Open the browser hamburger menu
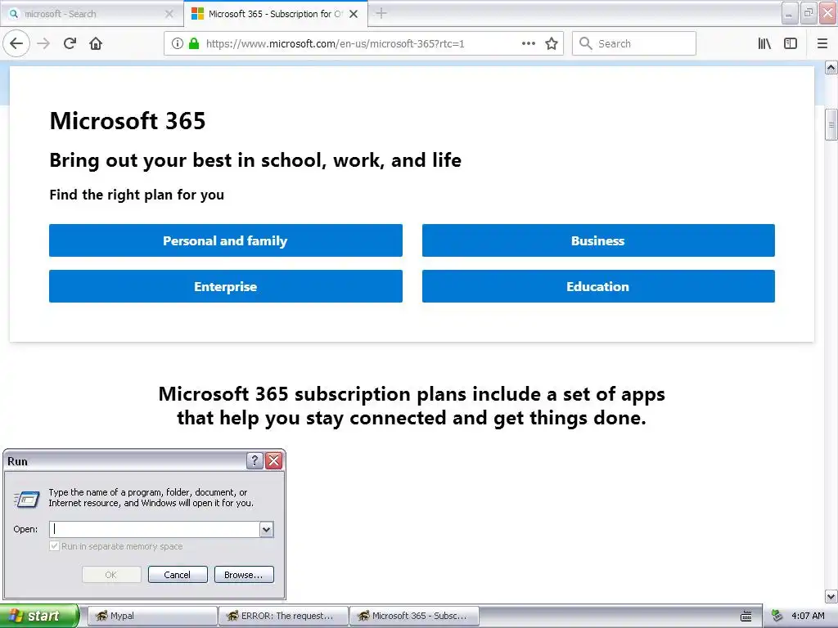The image size is (838, 628). click(x=822, y=43)
